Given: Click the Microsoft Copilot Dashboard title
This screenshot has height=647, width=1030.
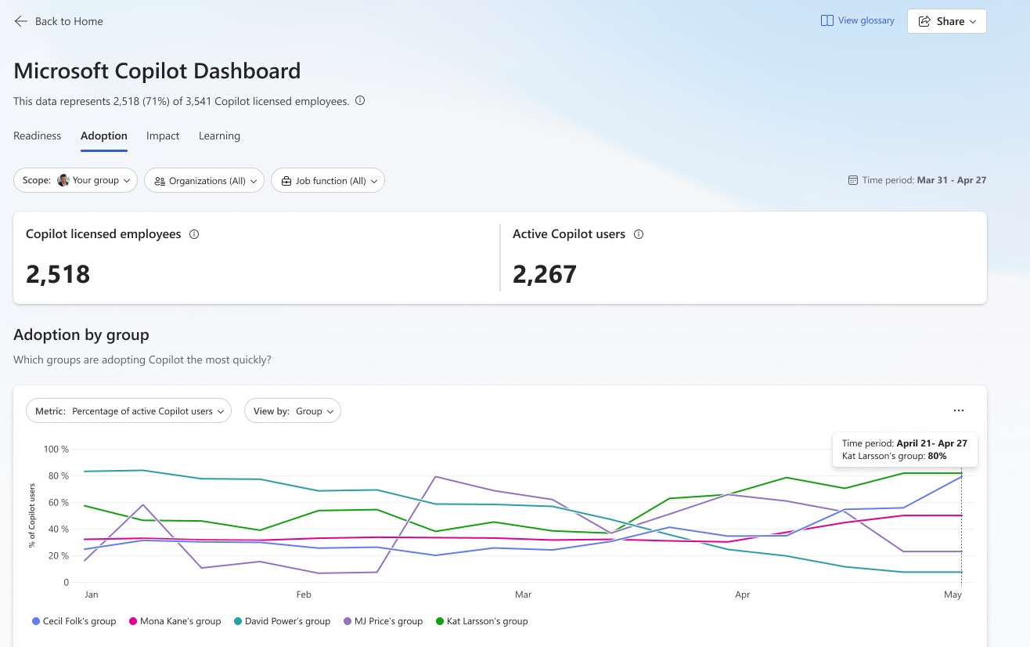Looking at the screenshot, I should pyautogui.click(x=157, y=70).
